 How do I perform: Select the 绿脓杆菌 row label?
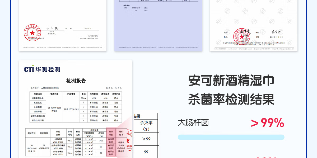(x=38, y=112)
